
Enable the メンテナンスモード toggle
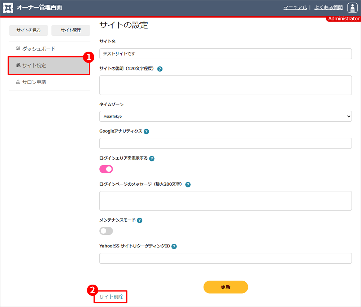coord(106,231)
